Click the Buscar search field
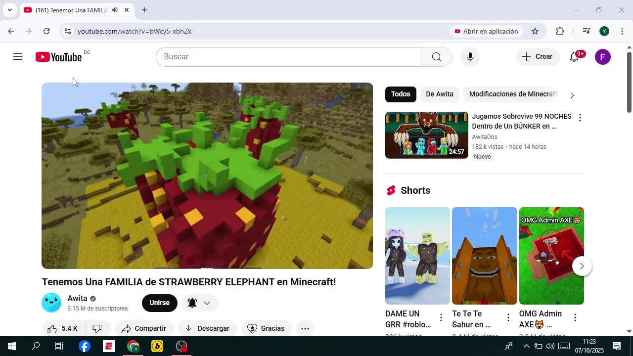633x356 pixels. point(288,57)
